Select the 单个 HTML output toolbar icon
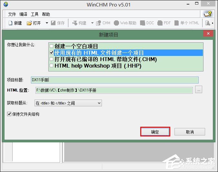Screen dimensions: 218x172 (176, 23)
